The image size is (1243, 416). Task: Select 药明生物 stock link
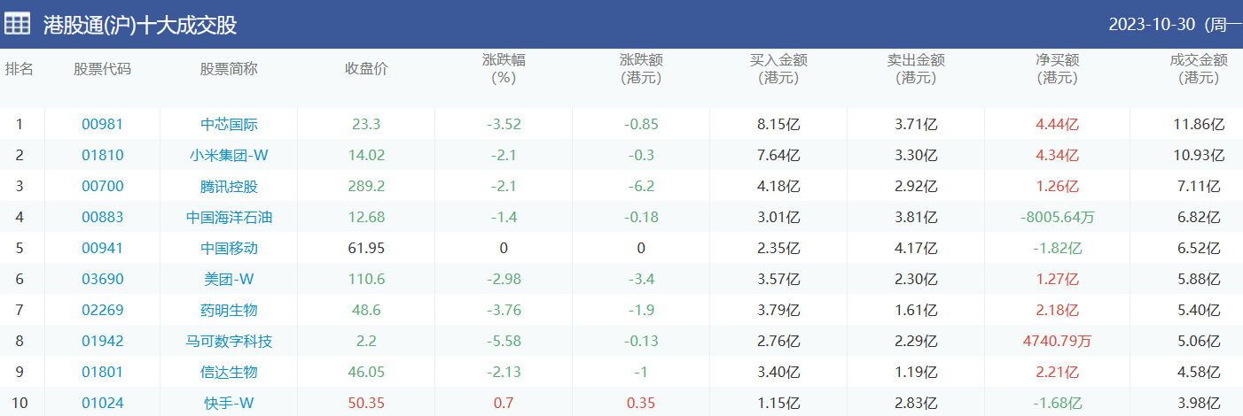pos(229,311)
